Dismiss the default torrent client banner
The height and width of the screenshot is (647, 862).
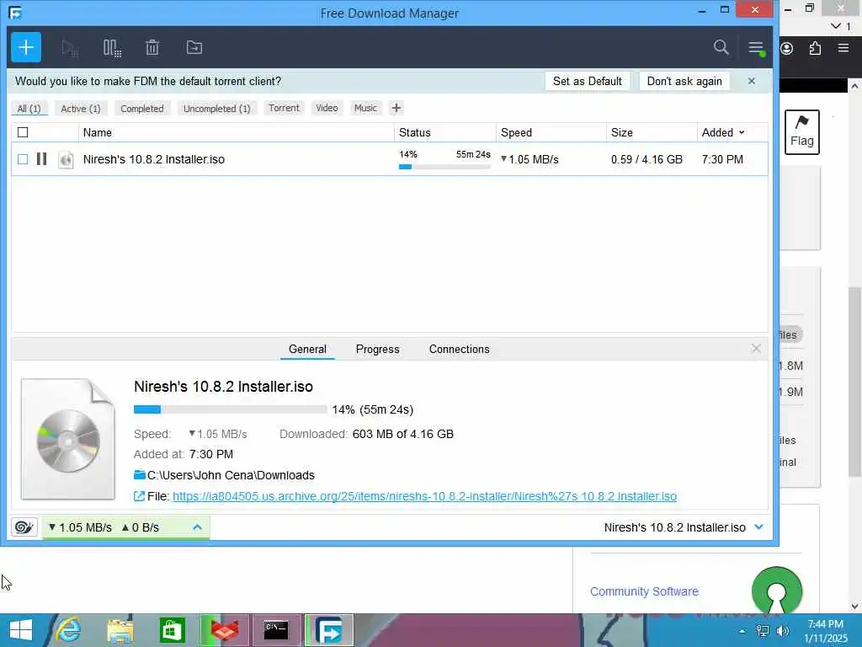point(752,81)
